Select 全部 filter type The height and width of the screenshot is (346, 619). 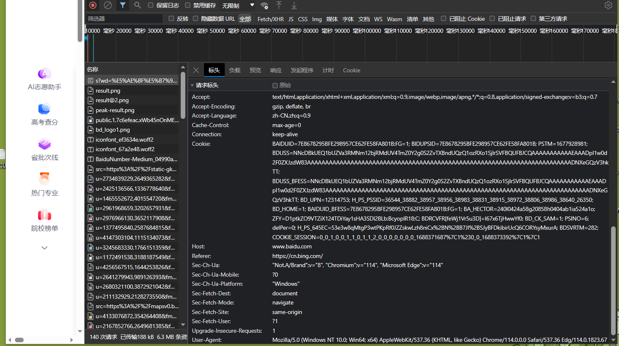click(x=245, y=19)
